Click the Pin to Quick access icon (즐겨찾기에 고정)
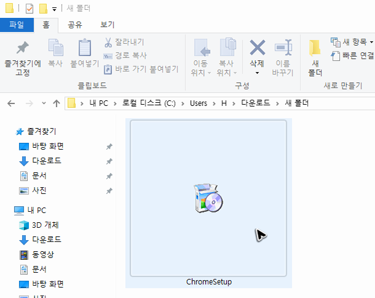Viewport: 375px width, 298px height. click(x=23, y=47)
